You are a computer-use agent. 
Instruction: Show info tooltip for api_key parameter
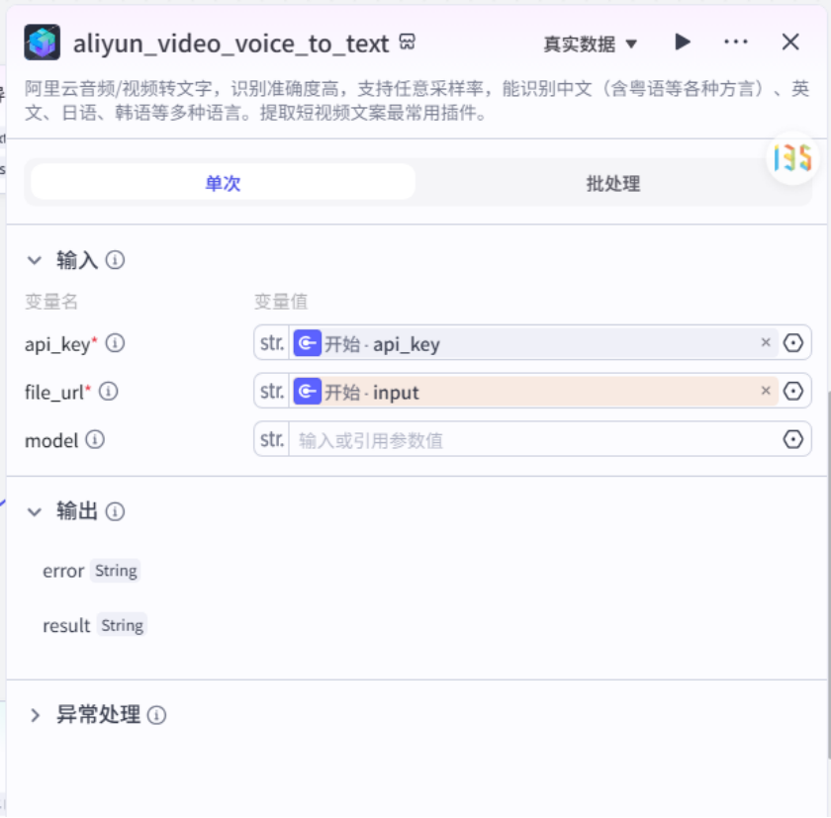[115, 343]
